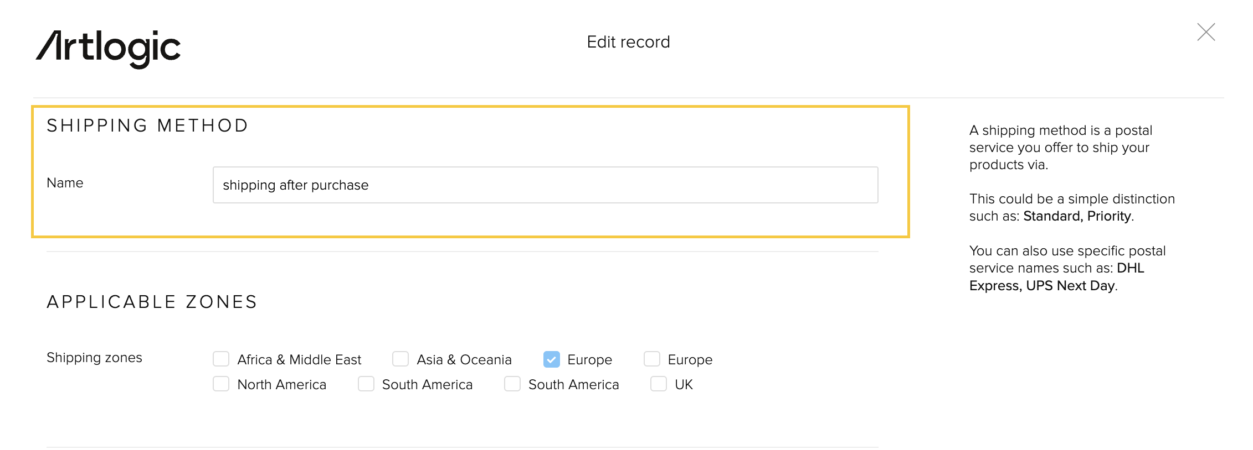Click the "A shipping method is a postal" text
Screen dimensions: 1253x450
pyautogui.click(x=1060, y=130)
